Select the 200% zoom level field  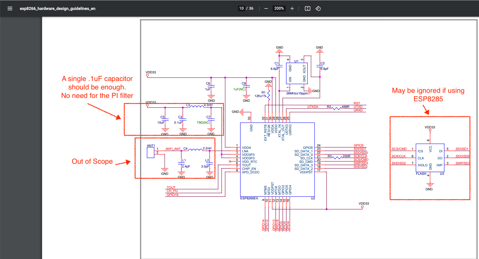(x=279, y=8)
